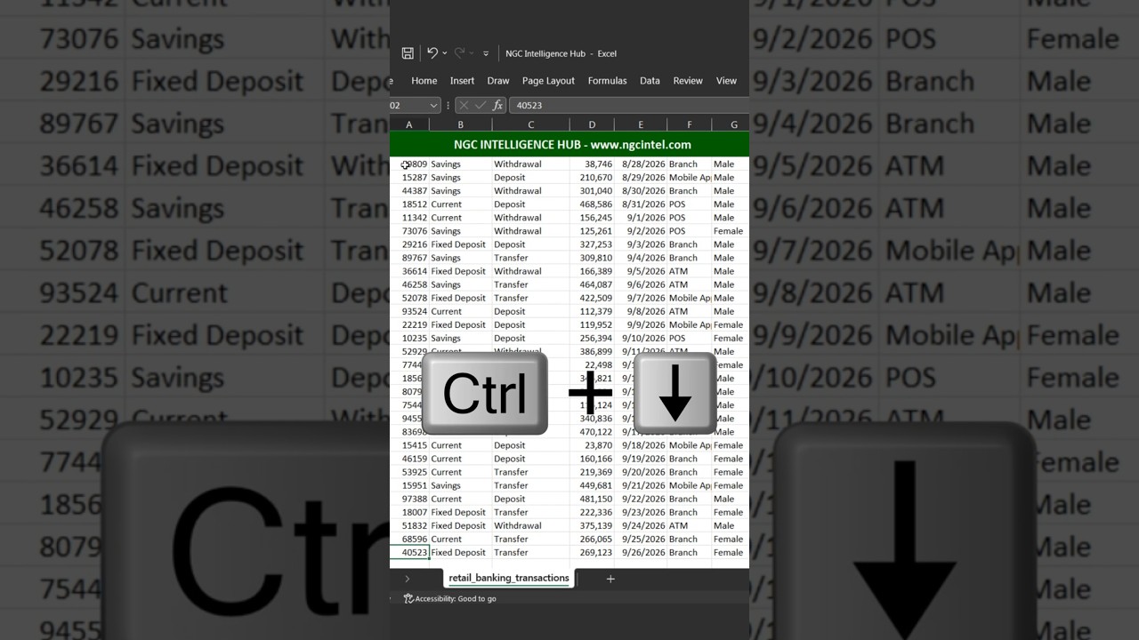
Task: Click the amount cell 23,870
Action: [x=592, y=445]
